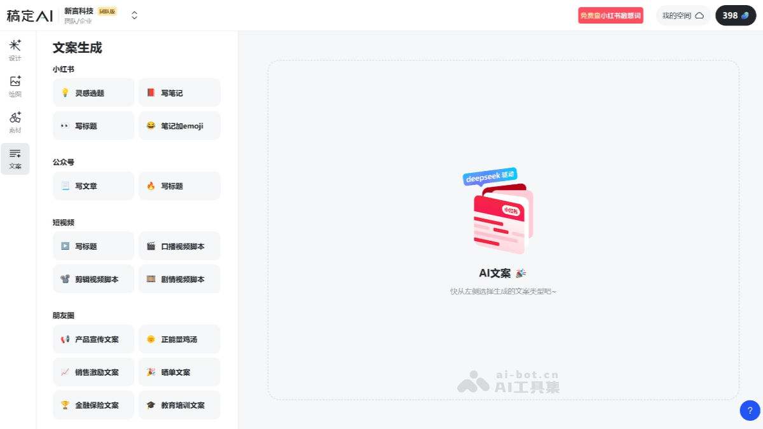Click 免费查小红书敏感词 in the top bar
763x429 pixels.
pyautogui.click(x=610, y=15)
